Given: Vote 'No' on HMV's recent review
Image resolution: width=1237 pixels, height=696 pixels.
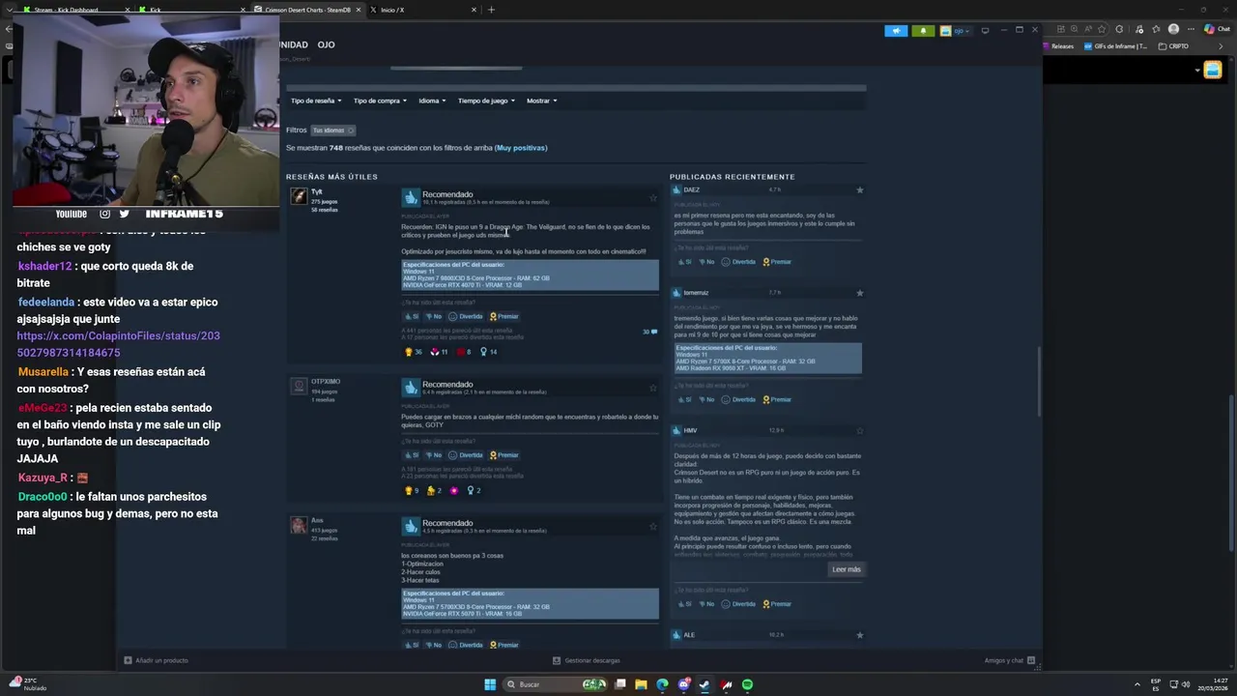Looking at the screenshot, I should (x=706, y=604).
